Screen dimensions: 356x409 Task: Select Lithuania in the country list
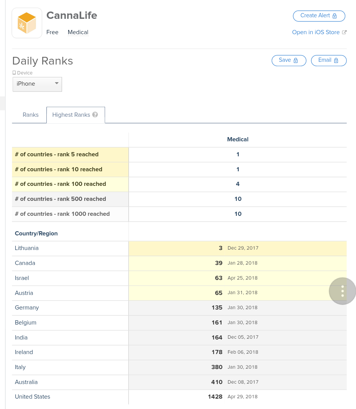tap(27, 248)
